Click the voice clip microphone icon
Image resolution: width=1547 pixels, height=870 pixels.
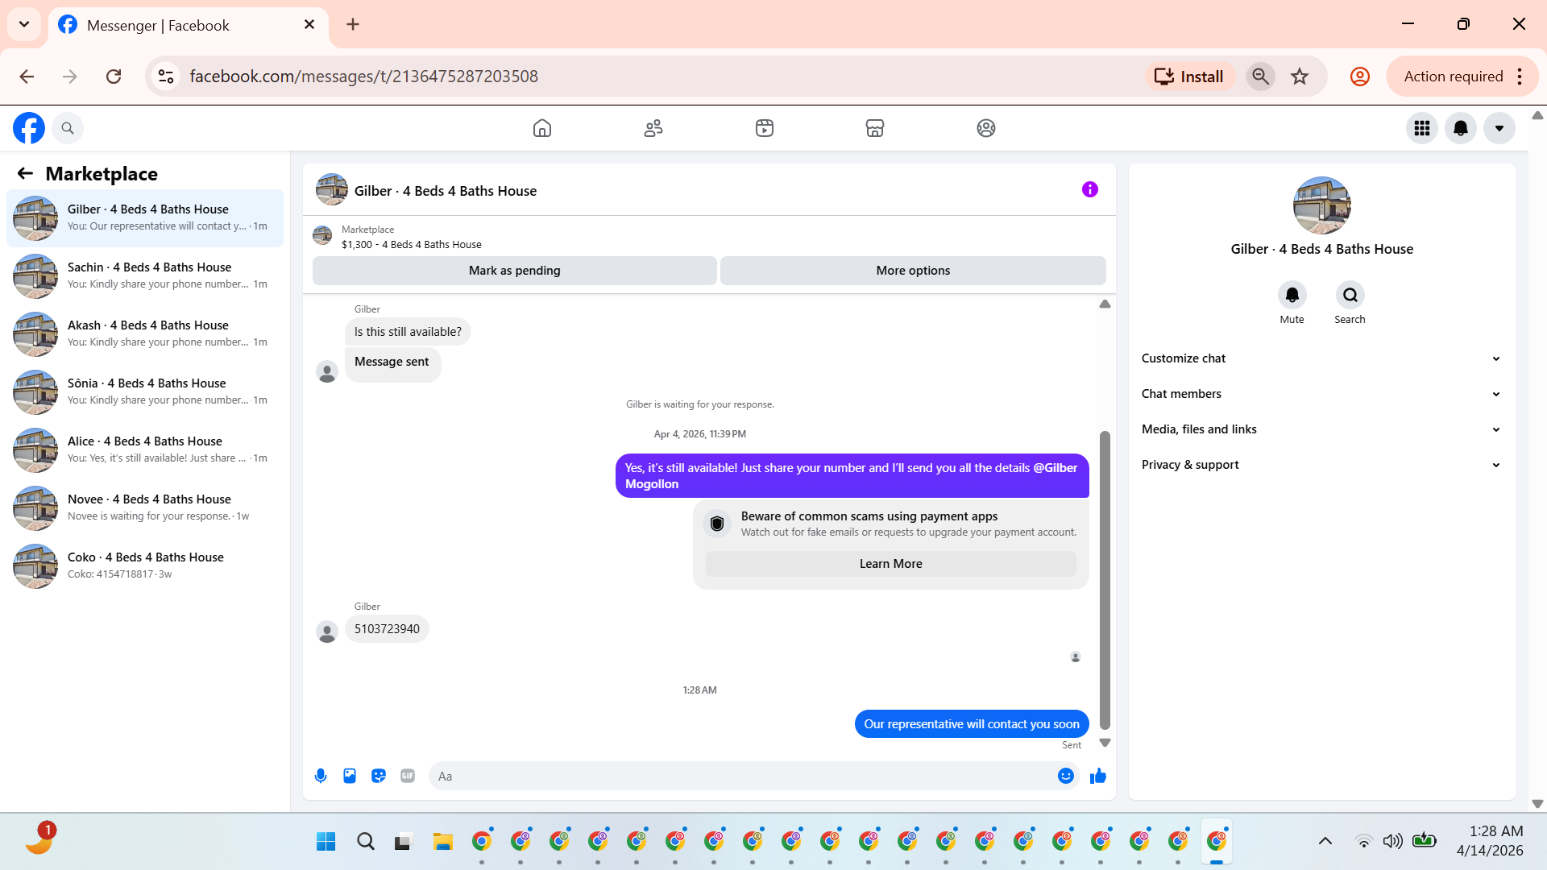coord(321,776)
